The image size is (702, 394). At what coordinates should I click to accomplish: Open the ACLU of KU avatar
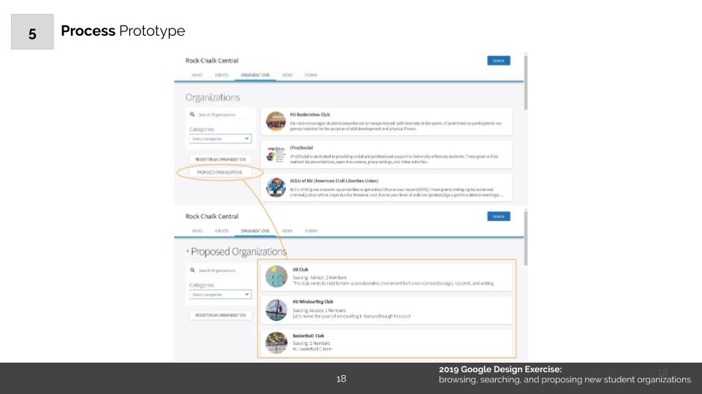pos(276,188)
